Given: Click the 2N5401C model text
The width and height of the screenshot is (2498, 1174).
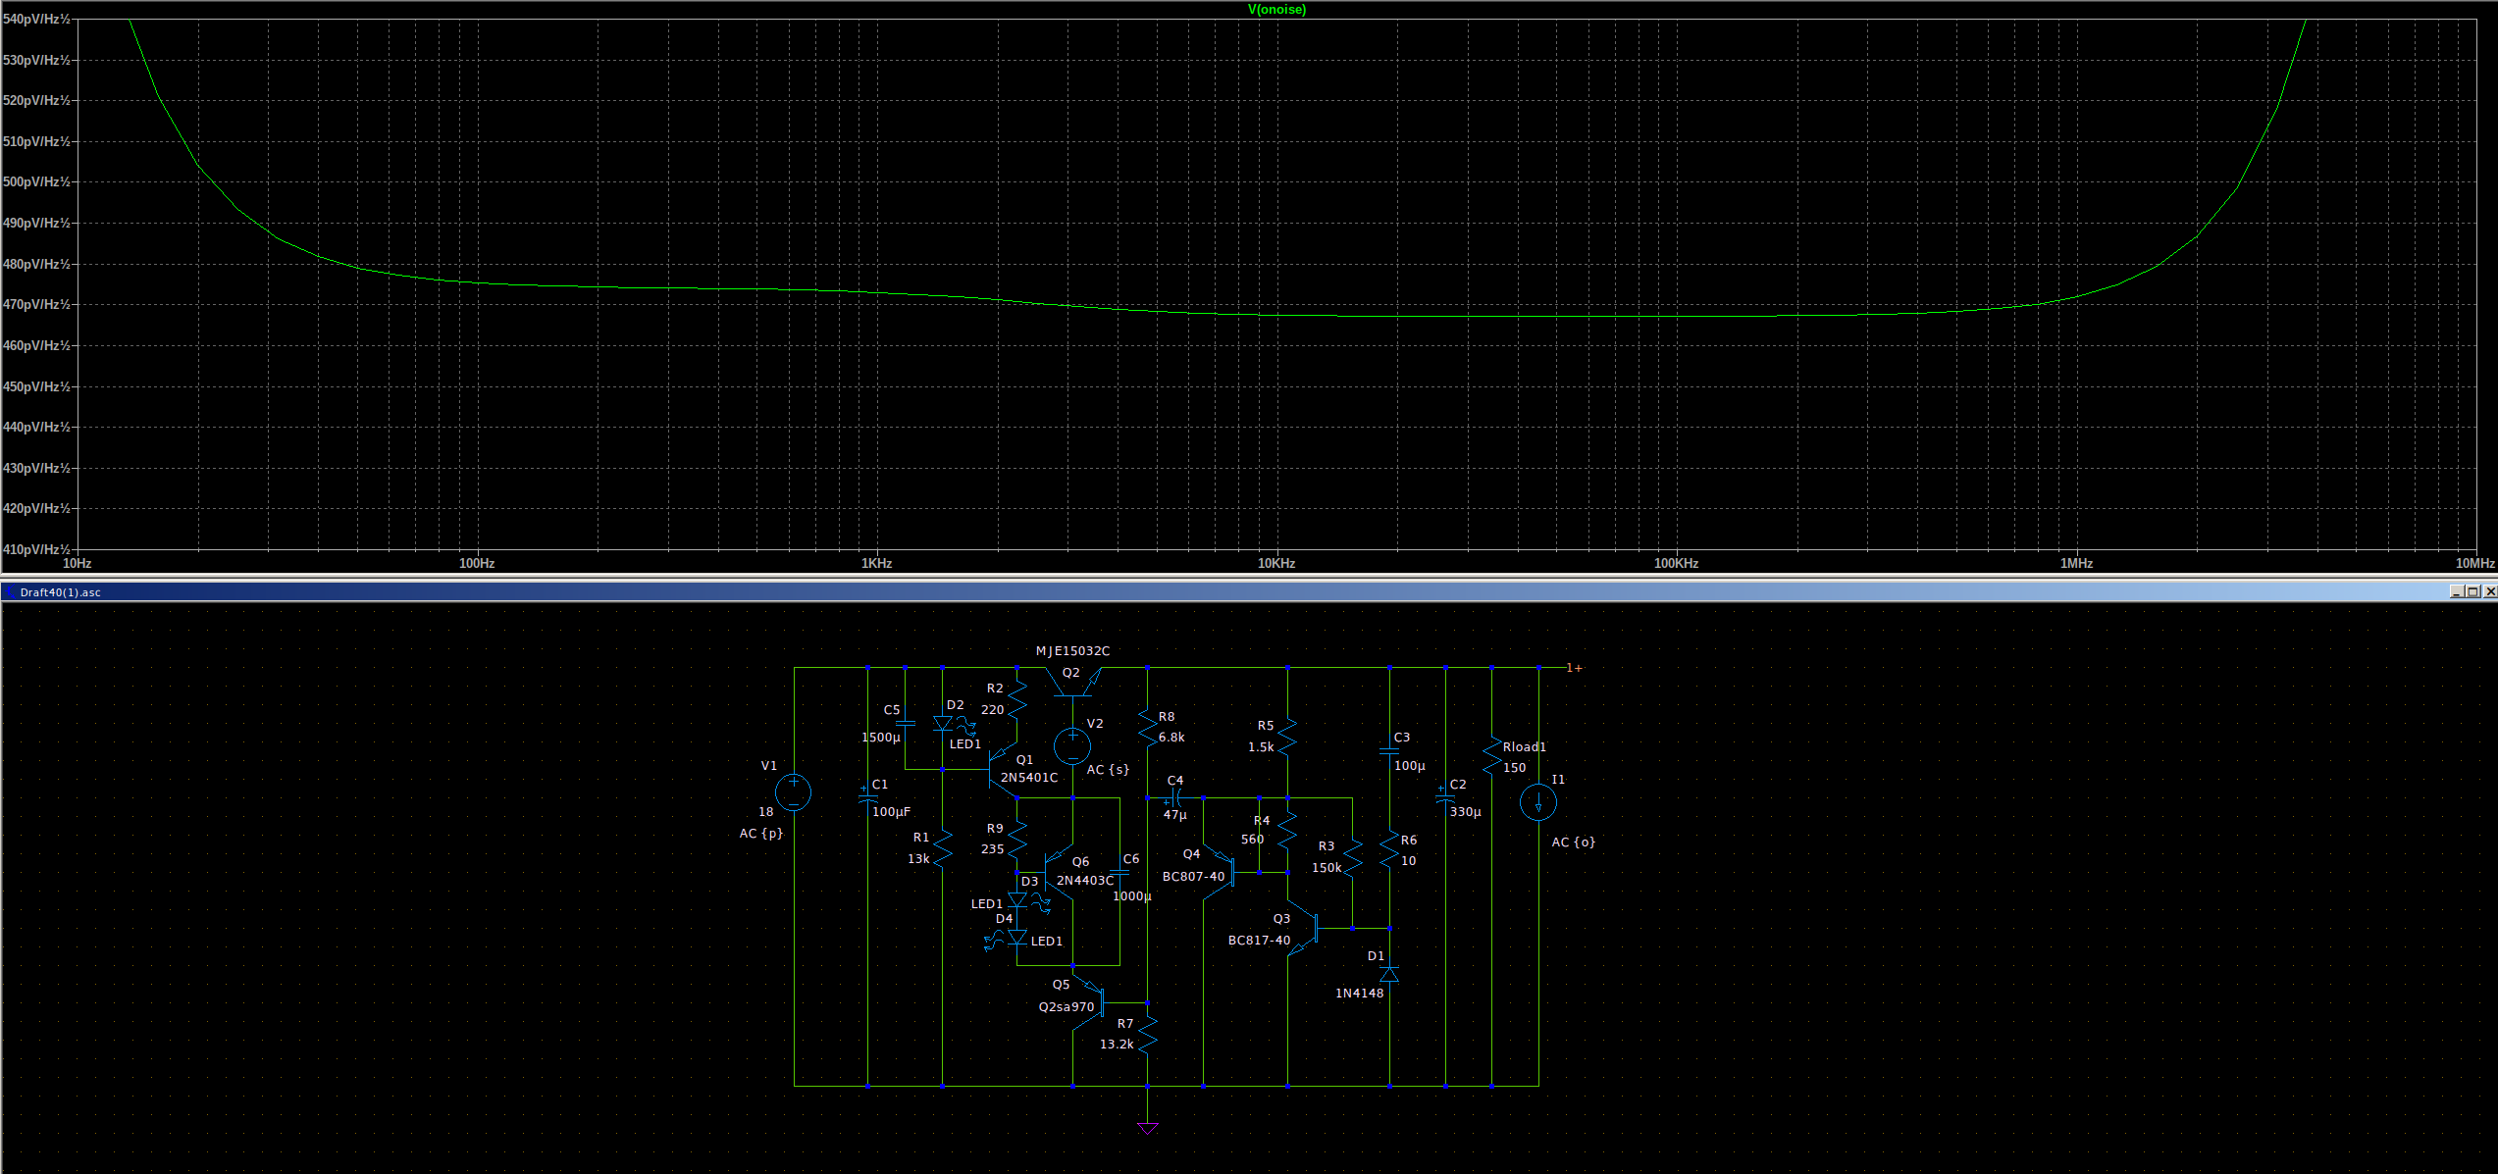Looking at the screenshot, I should click(x=1029, y=778).
